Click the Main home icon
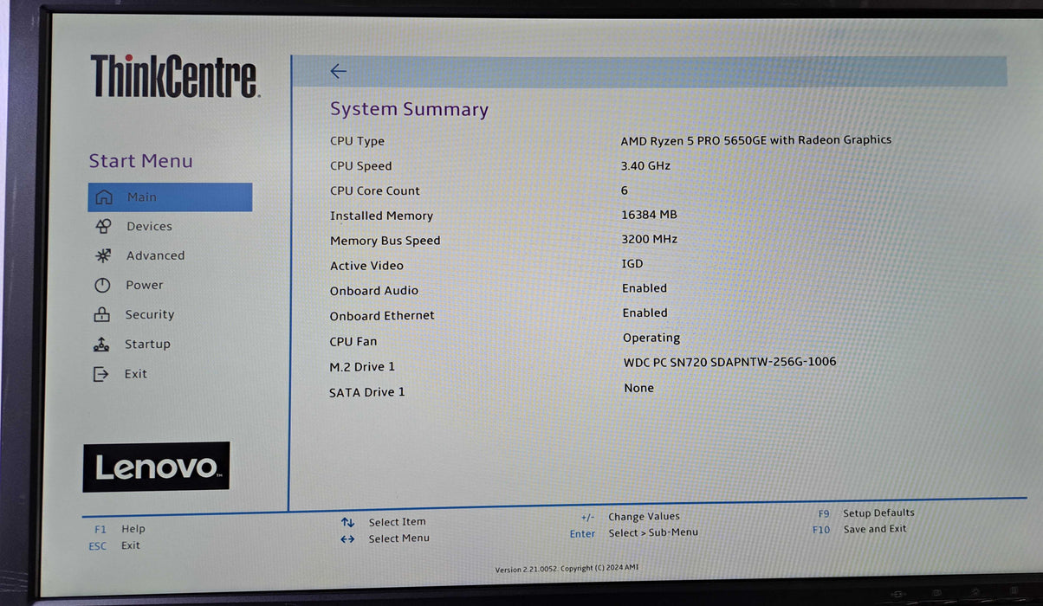The image size is (1043, 606). click(x=104, y=197)
